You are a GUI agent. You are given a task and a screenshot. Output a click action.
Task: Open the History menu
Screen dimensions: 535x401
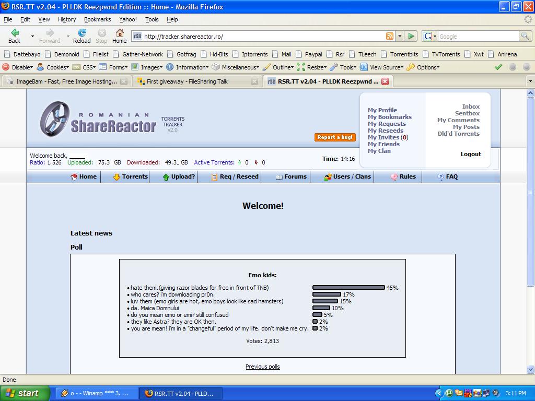click(67, 19)
